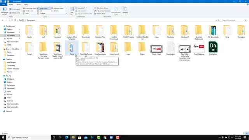The height and width of the screenshot is (140, 249).
Task: Open the Group by dropdown
Action: click(80, 8)
